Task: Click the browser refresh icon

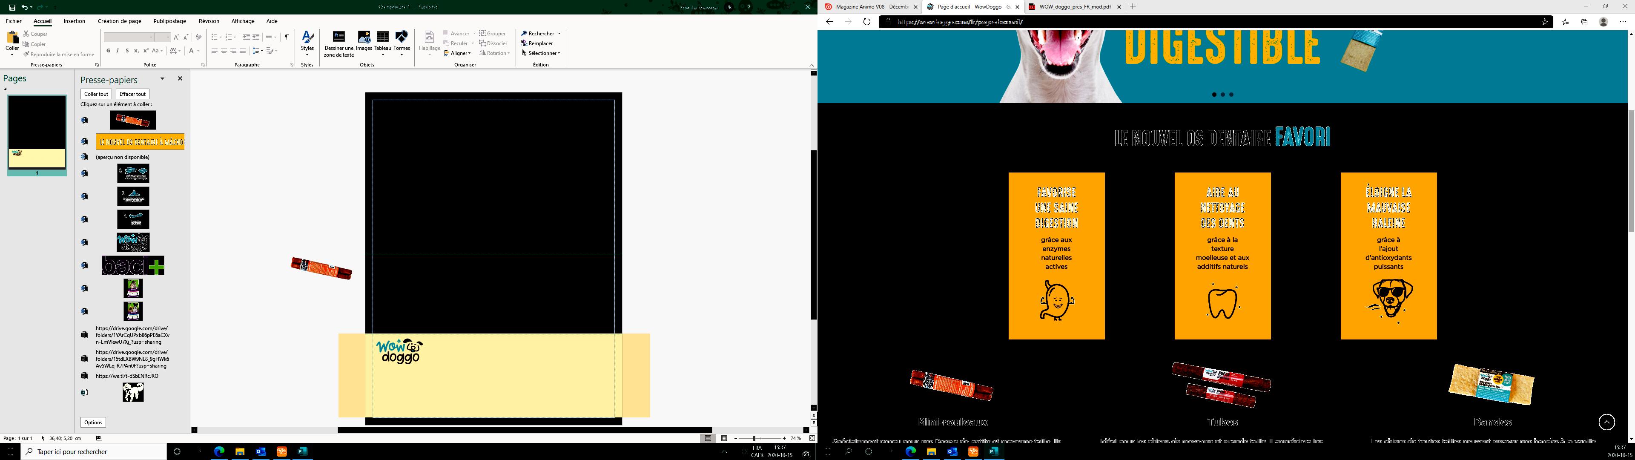Action: pyautogui.click(x=866, y=22)
